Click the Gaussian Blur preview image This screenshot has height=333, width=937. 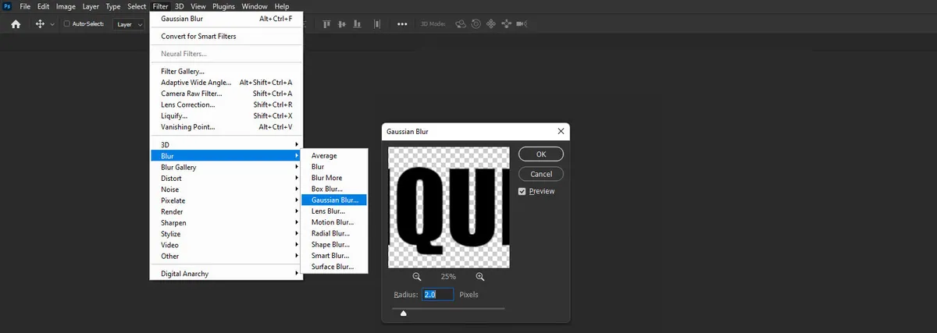[449, 207]
